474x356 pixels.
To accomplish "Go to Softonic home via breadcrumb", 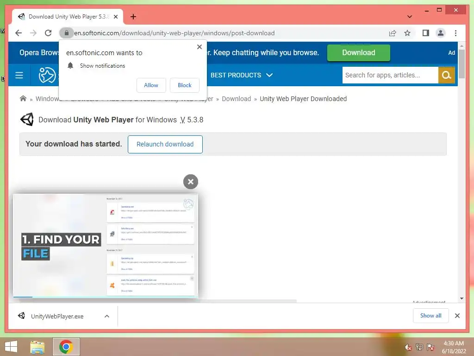I will coord(23,99).
